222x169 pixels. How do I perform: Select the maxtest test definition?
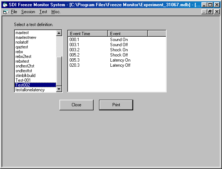click(22, 33)
